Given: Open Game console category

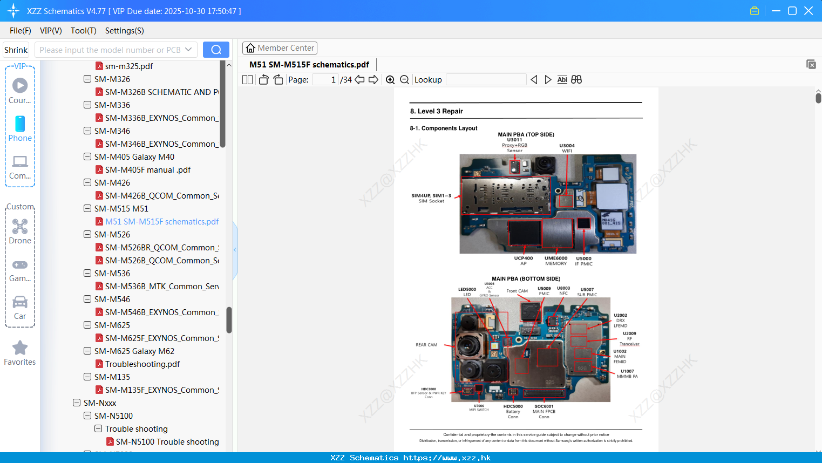Looking at the screenshot, I should pos(20,271).
